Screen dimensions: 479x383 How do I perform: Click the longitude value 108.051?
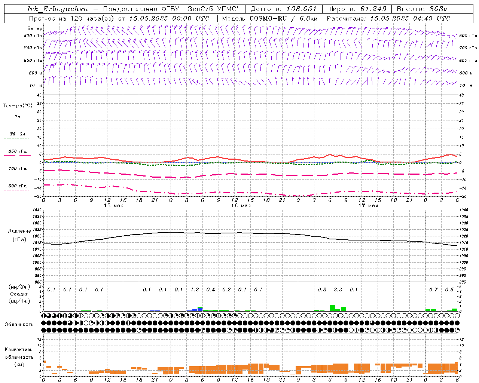302,9
